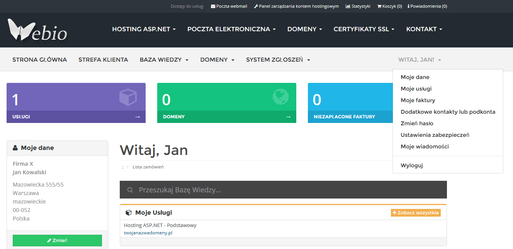The height and width of the screenshot is (249, 513).
Task: Click the Webio logo
Action: (37, 30)
